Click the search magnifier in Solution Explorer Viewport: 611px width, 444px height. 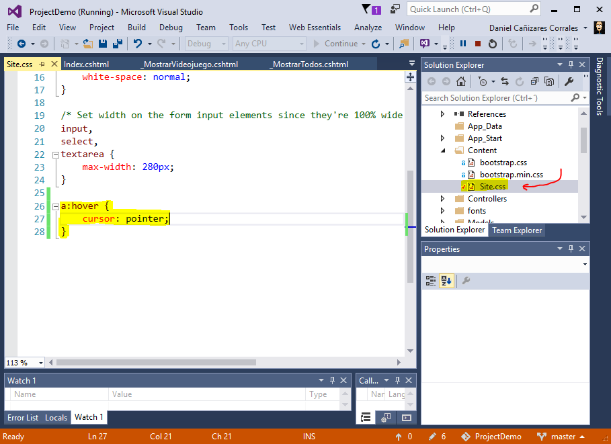tap(575, 98)
